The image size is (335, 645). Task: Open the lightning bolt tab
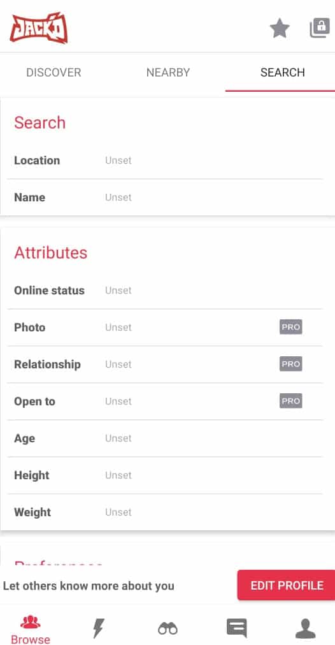(98, 628)
